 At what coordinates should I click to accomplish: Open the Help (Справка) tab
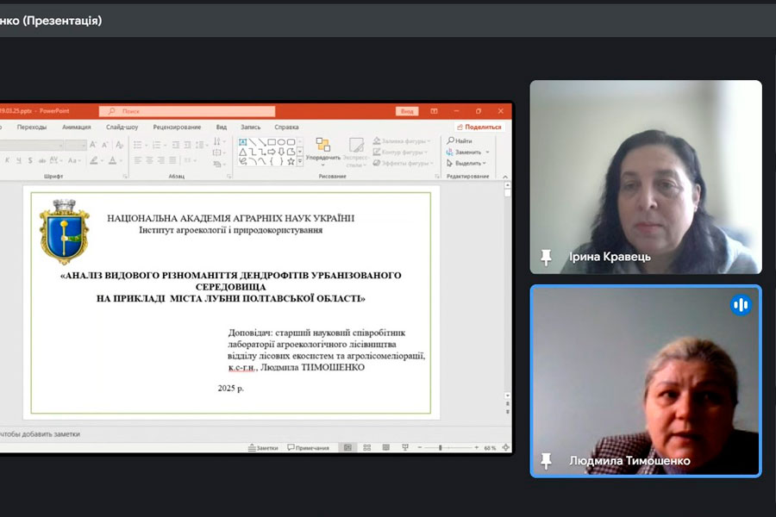click(286, 128)
